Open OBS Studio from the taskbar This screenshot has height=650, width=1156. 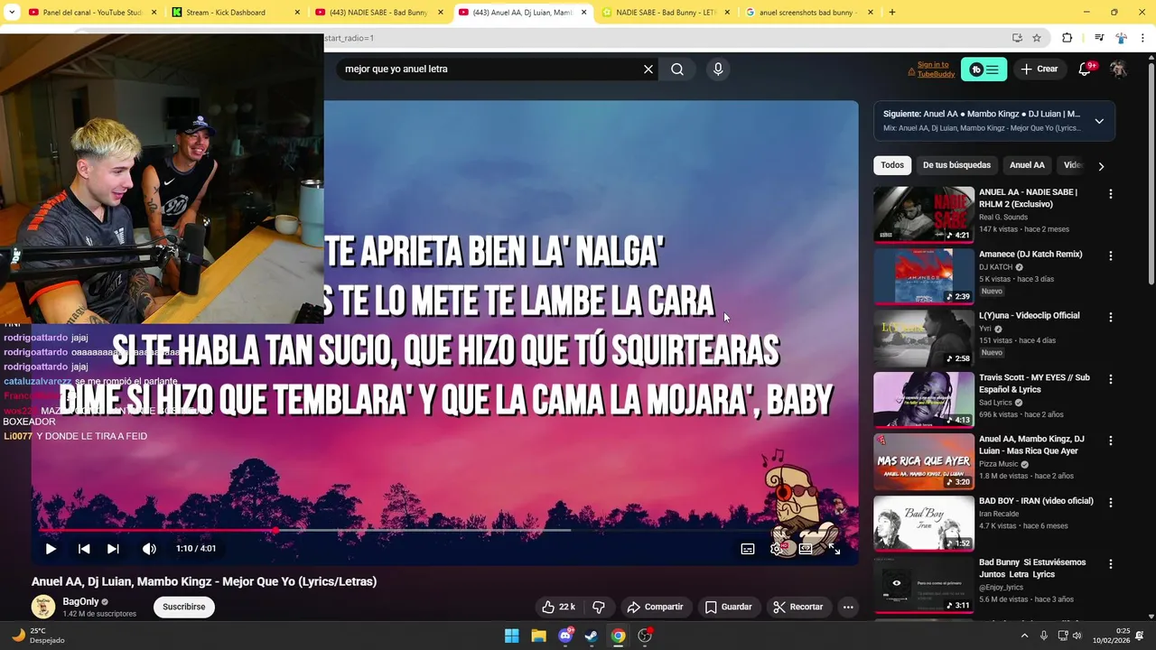(645, 636)
